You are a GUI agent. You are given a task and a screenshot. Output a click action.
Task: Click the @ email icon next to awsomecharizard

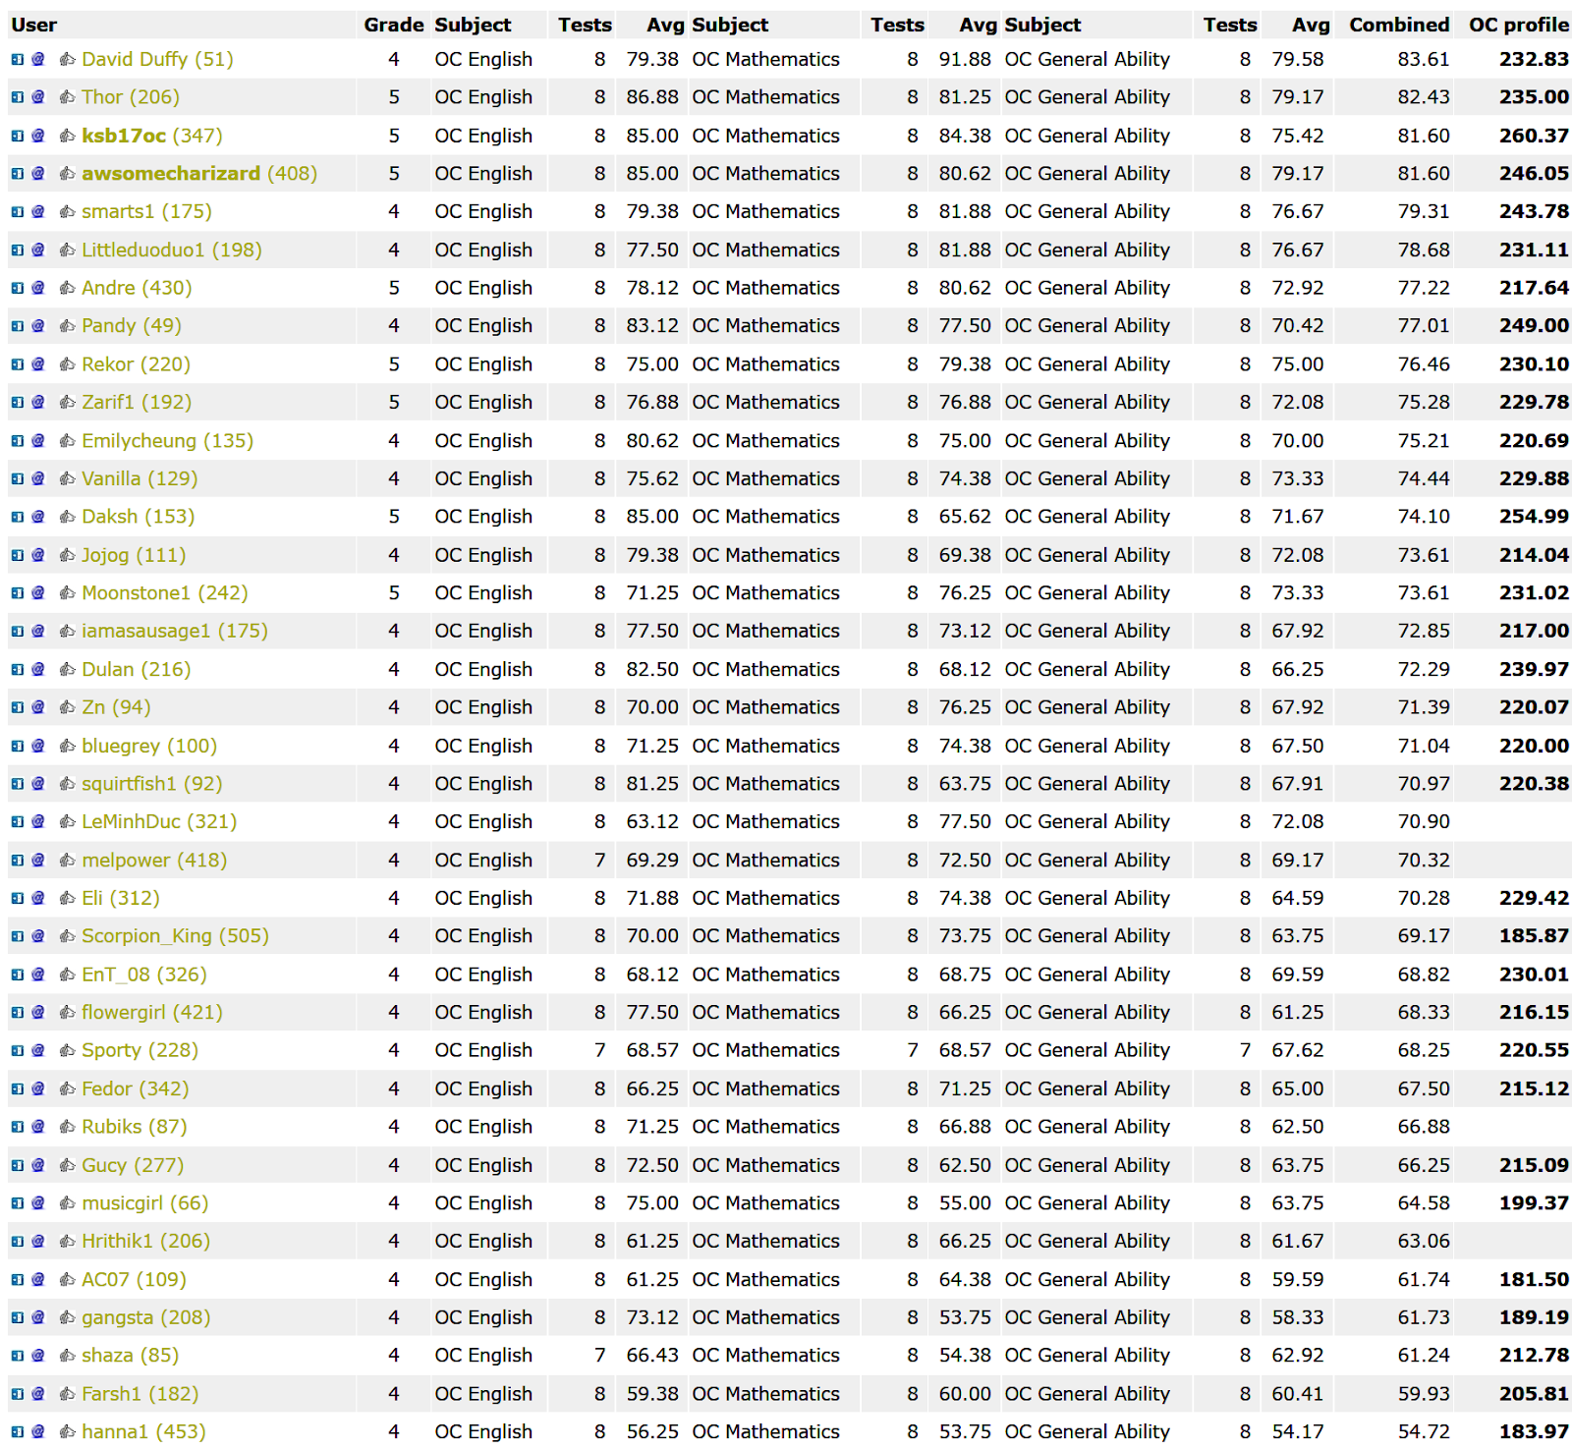(38, 174)
